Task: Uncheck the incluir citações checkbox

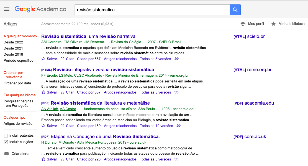Action: tap(6, 142)
